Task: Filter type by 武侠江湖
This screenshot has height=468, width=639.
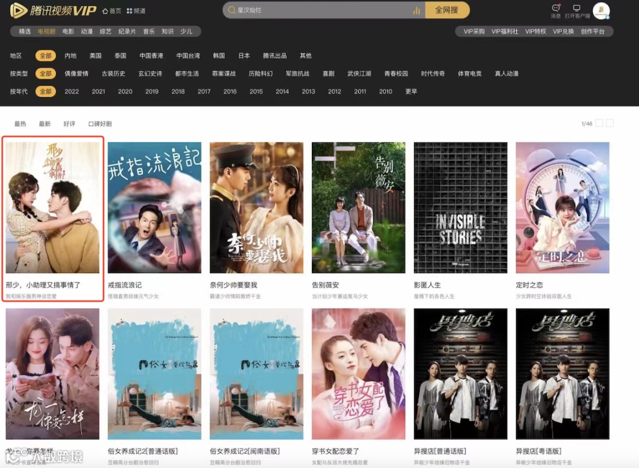Action: point(359,73)
